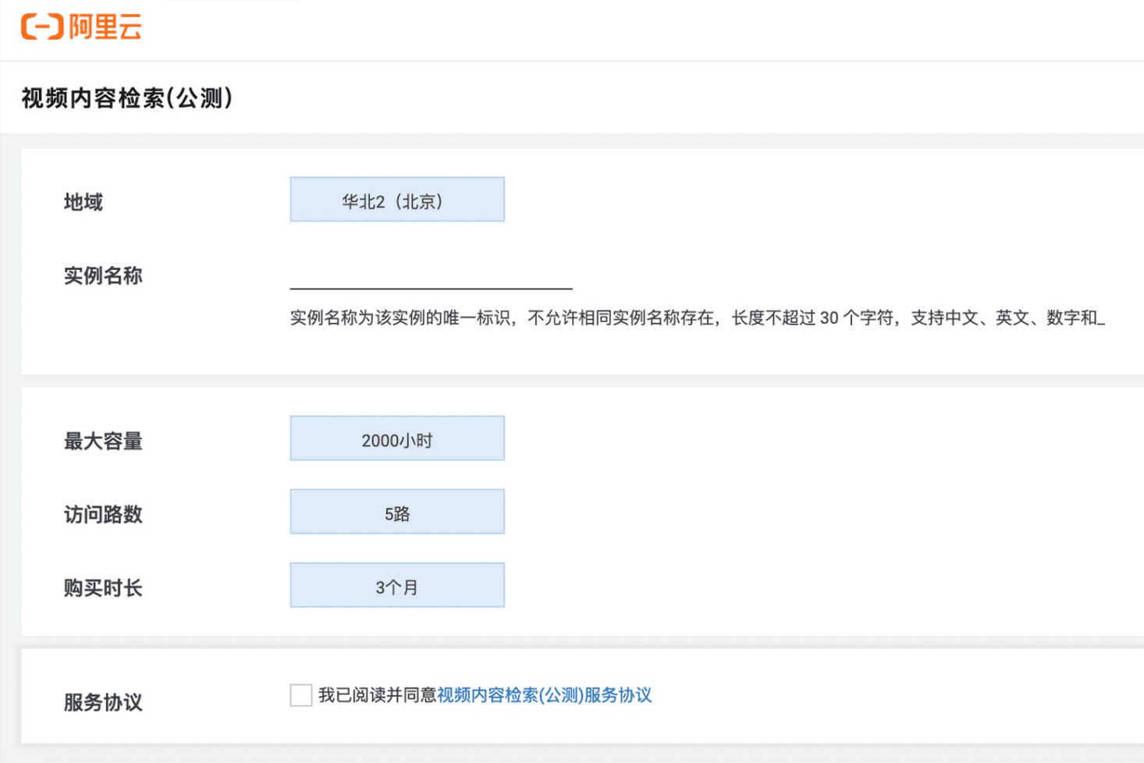The image size is (1144, 763).
Task: Click the 最大容量 label
Action: pos(103,441)
